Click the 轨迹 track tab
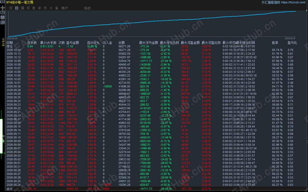This screenshot has width=308, height=192. [87, 8]
